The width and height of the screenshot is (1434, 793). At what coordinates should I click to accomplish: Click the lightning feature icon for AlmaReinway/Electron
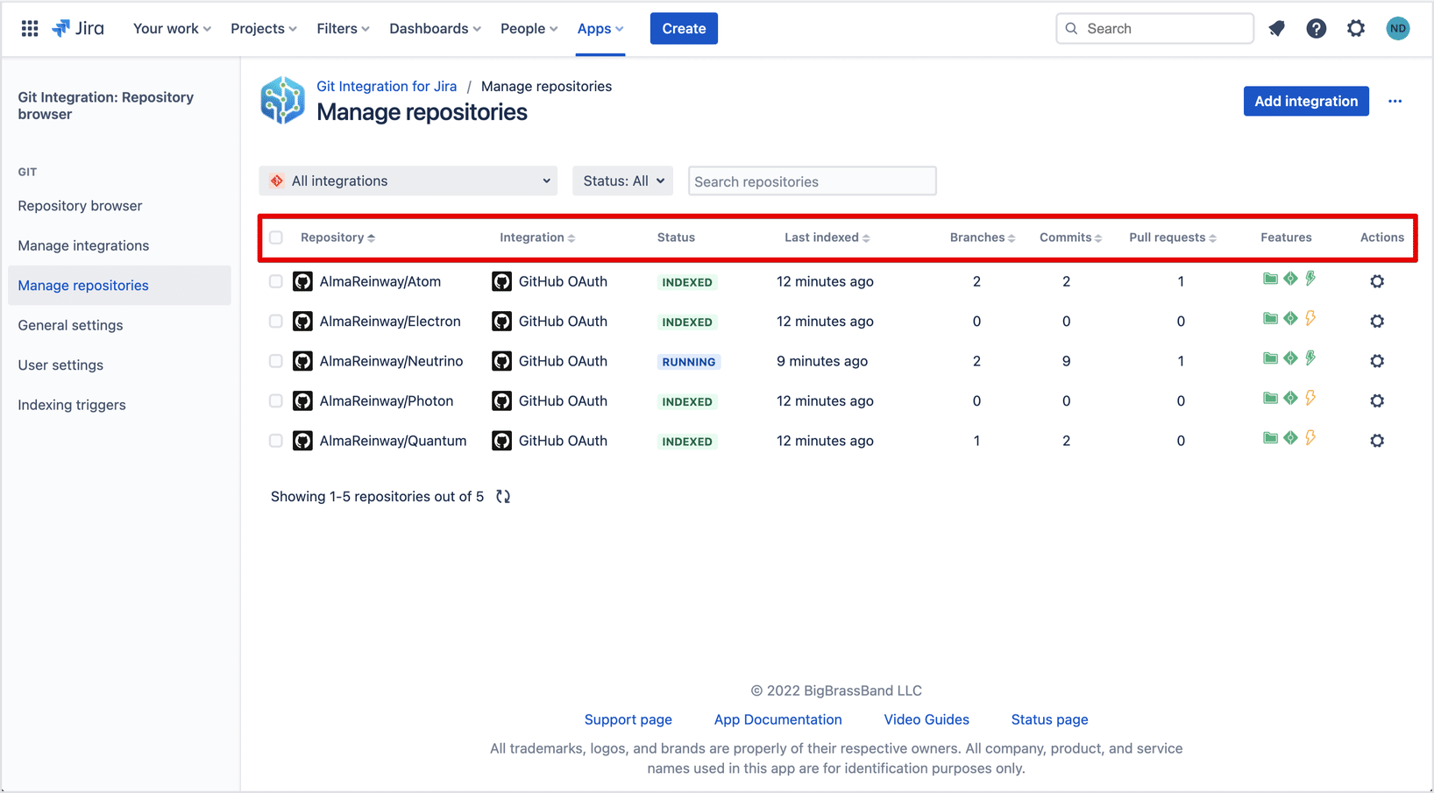point(1310,319)
